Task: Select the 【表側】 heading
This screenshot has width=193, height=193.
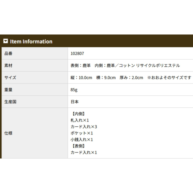Action: point(78,146)
